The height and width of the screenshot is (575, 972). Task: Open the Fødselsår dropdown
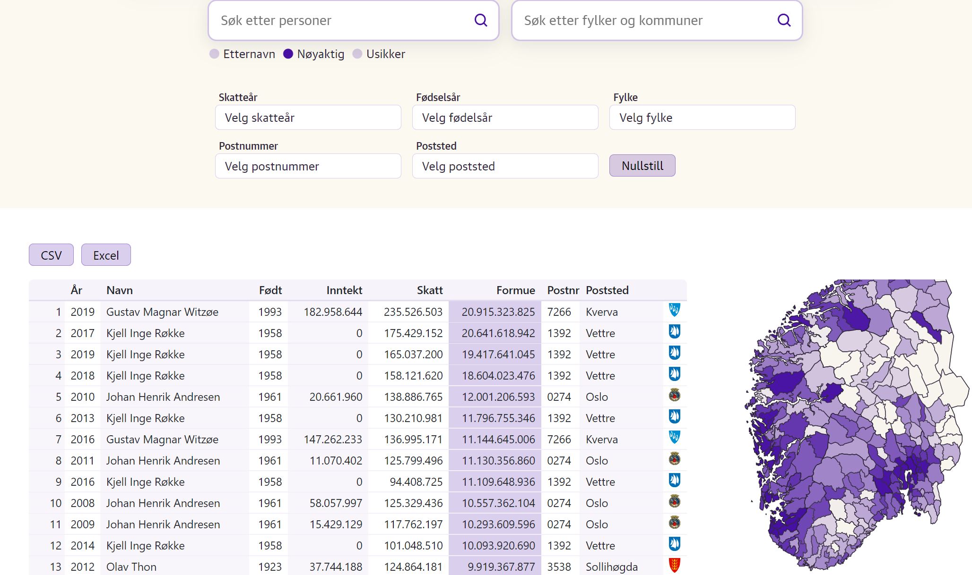coord(505,118)
